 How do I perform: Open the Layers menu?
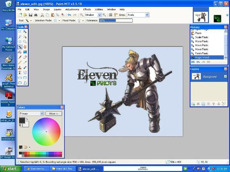click(x=58, y=9)
